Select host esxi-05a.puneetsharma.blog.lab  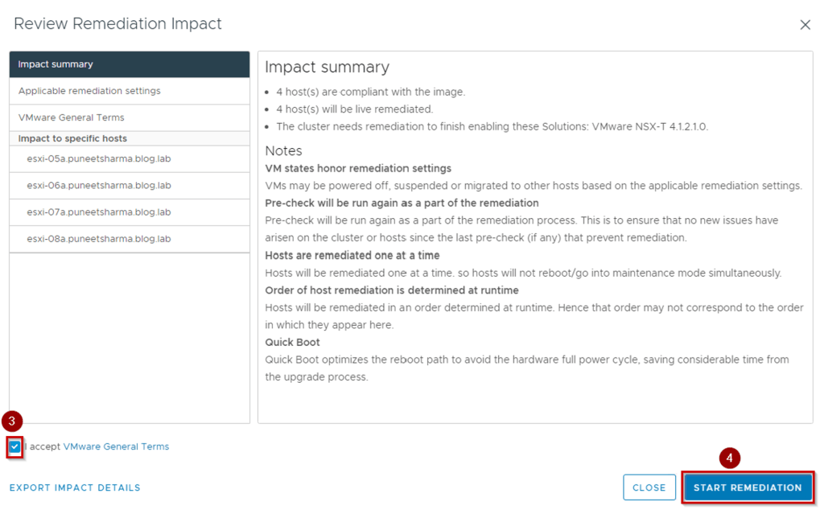(98, 158)
